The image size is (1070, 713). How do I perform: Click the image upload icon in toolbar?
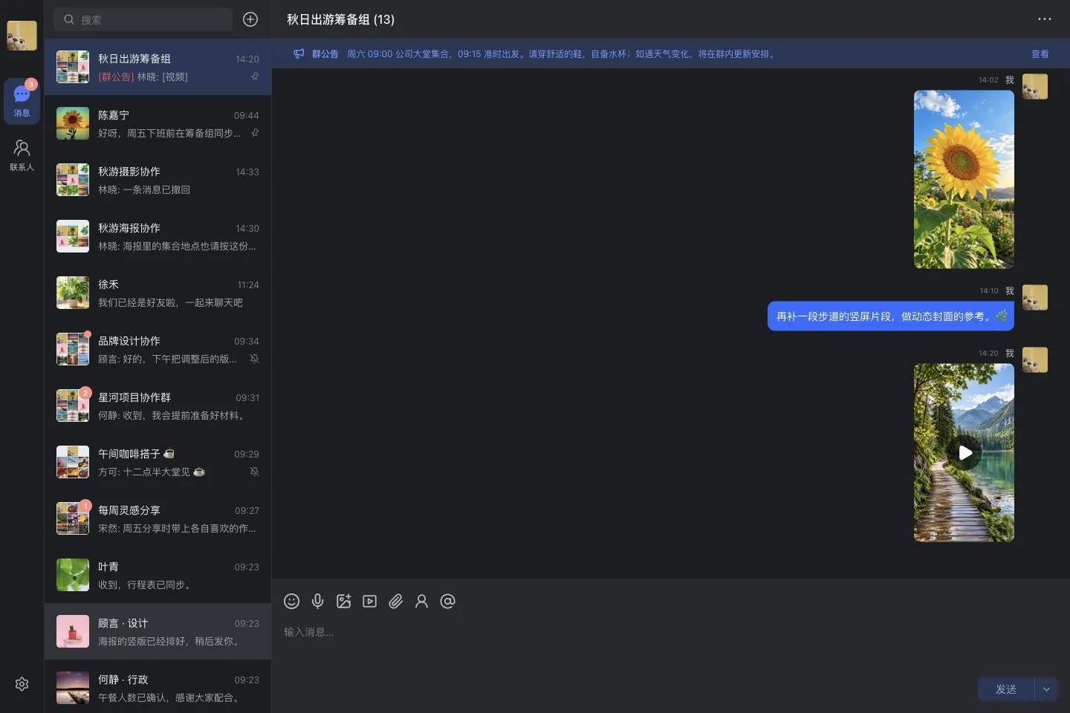343,601
